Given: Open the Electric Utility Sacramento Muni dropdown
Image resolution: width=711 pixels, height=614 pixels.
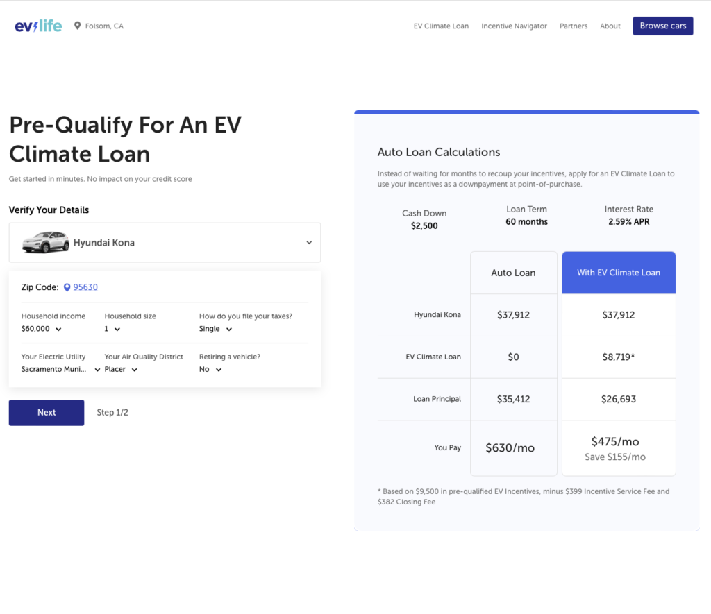Looking at the screenshot, I should coord(61,369).
